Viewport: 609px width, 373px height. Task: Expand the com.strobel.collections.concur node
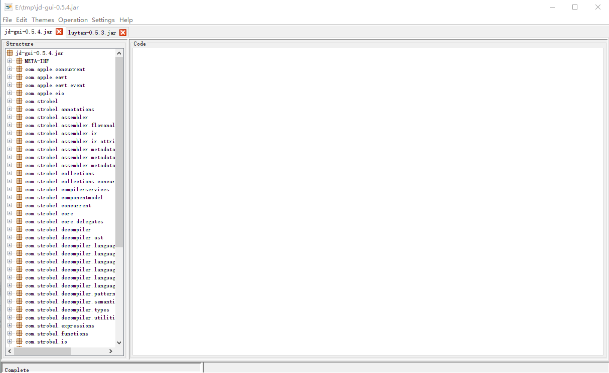pyautogui.click(x=10, y=181)
